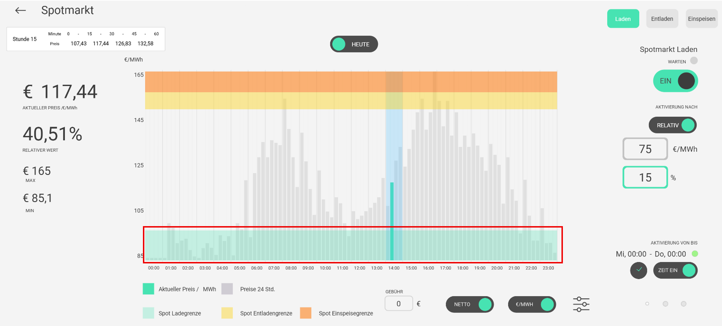The height and width of the screenshot is (326, 722).
Task: Click the green activation status dot
Action: pos(695,254)
